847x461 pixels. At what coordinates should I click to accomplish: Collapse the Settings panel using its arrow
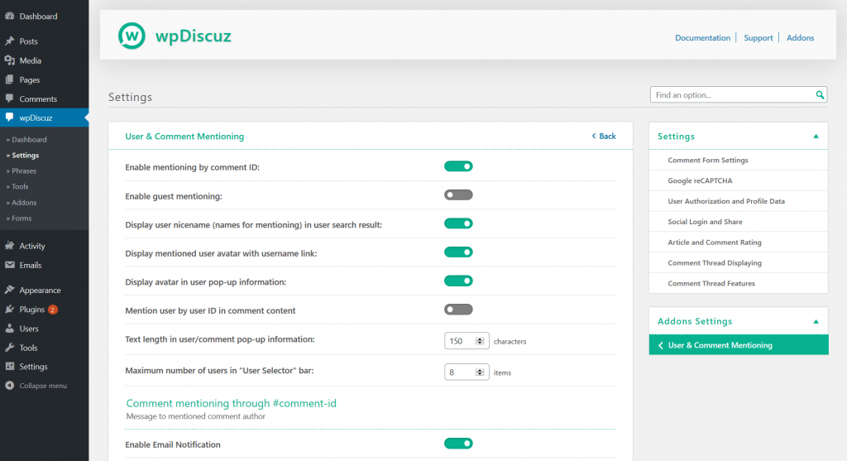pos(816,137)
